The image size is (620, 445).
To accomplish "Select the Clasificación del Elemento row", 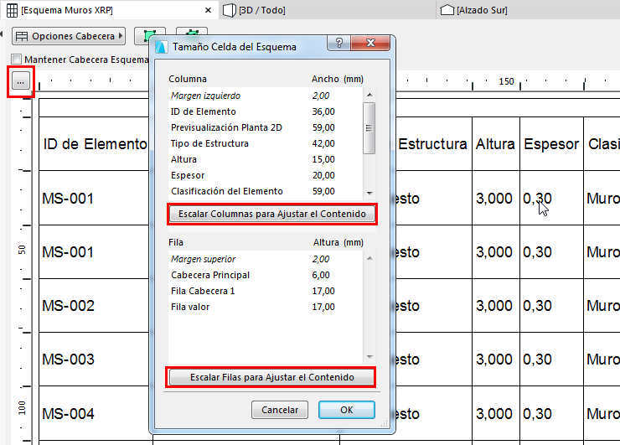I will (x=266, y=191).
